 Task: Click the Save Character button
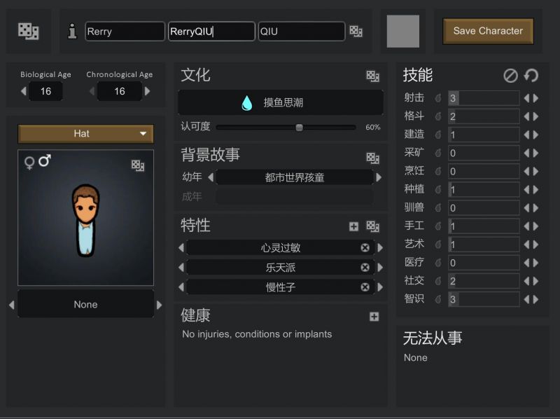(488, 31)
